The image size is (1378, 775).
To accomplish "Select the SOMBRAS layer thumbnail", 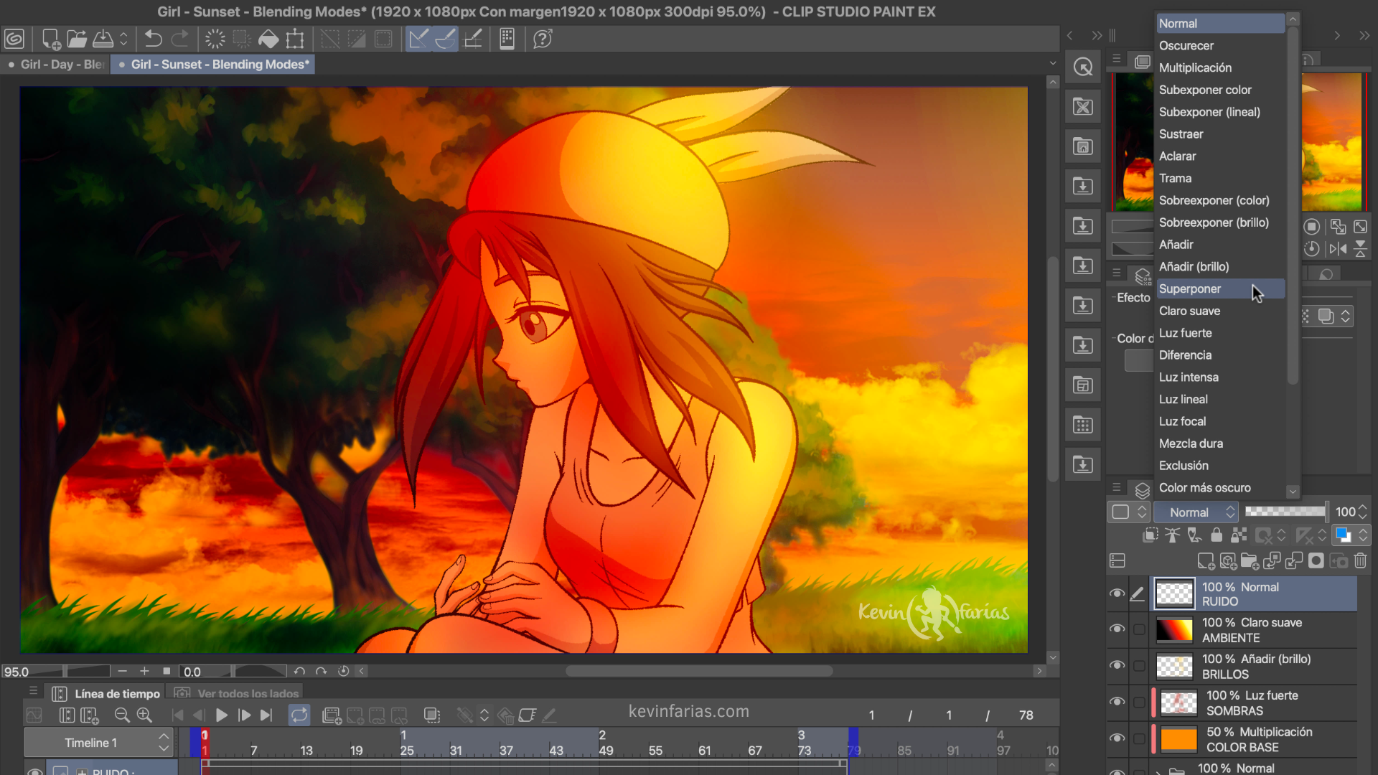I will (x=1178, y=703).
